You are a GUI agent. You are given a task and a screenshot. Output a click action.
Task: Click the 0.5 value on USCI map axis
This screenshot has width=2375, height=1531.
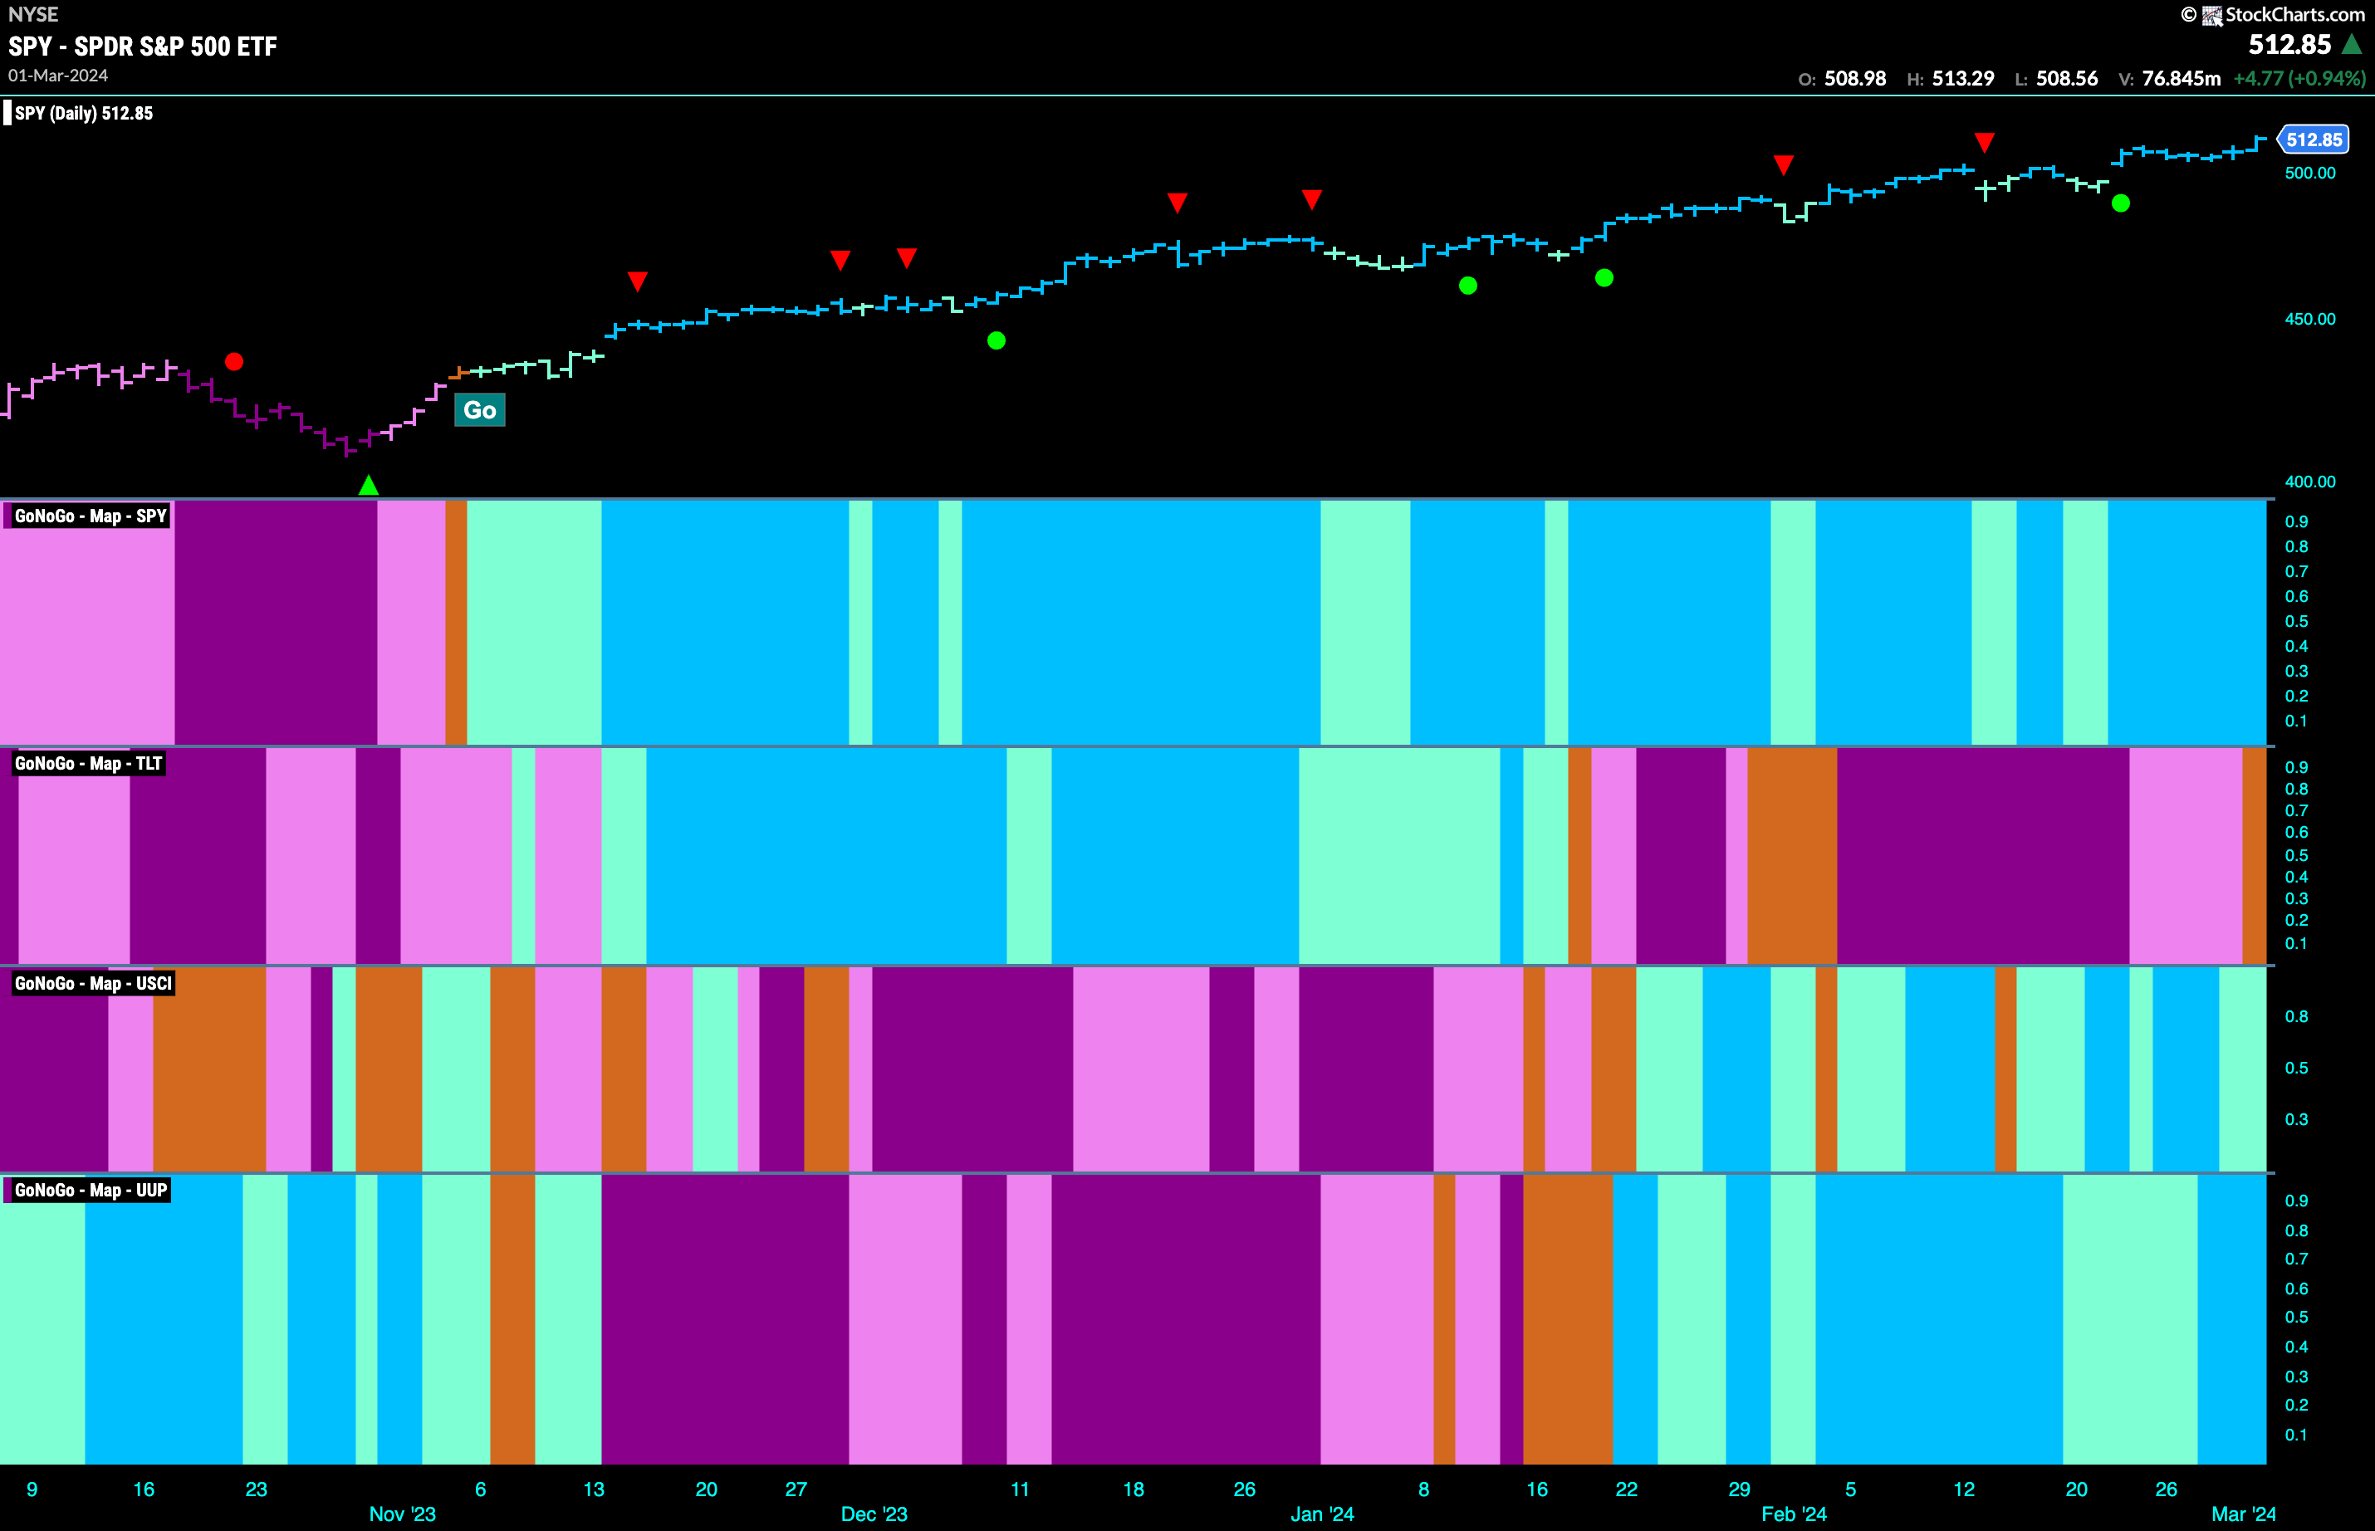[2296, 1069]
